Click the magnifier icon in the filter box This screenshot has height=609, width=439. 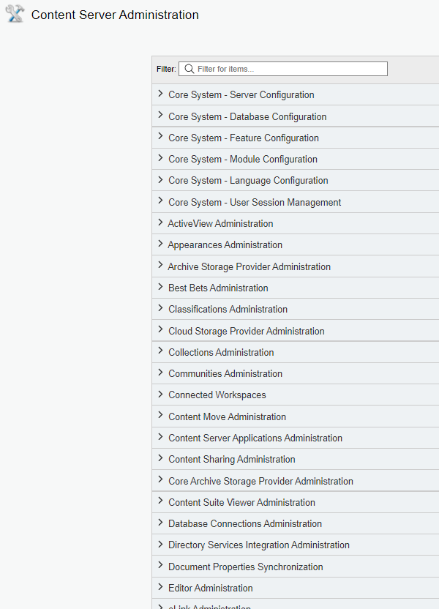click(189, 69)
